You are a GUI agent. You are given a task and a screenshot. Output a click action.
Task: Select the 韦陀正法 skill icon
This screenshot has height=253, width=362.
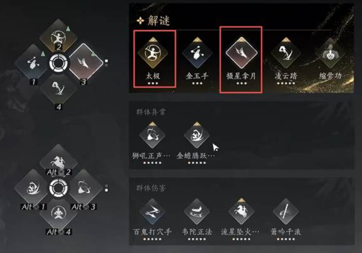pos(197,211)
